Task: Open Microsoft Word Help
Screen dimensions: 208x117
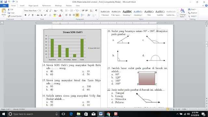Action: [x=206, y=6]
